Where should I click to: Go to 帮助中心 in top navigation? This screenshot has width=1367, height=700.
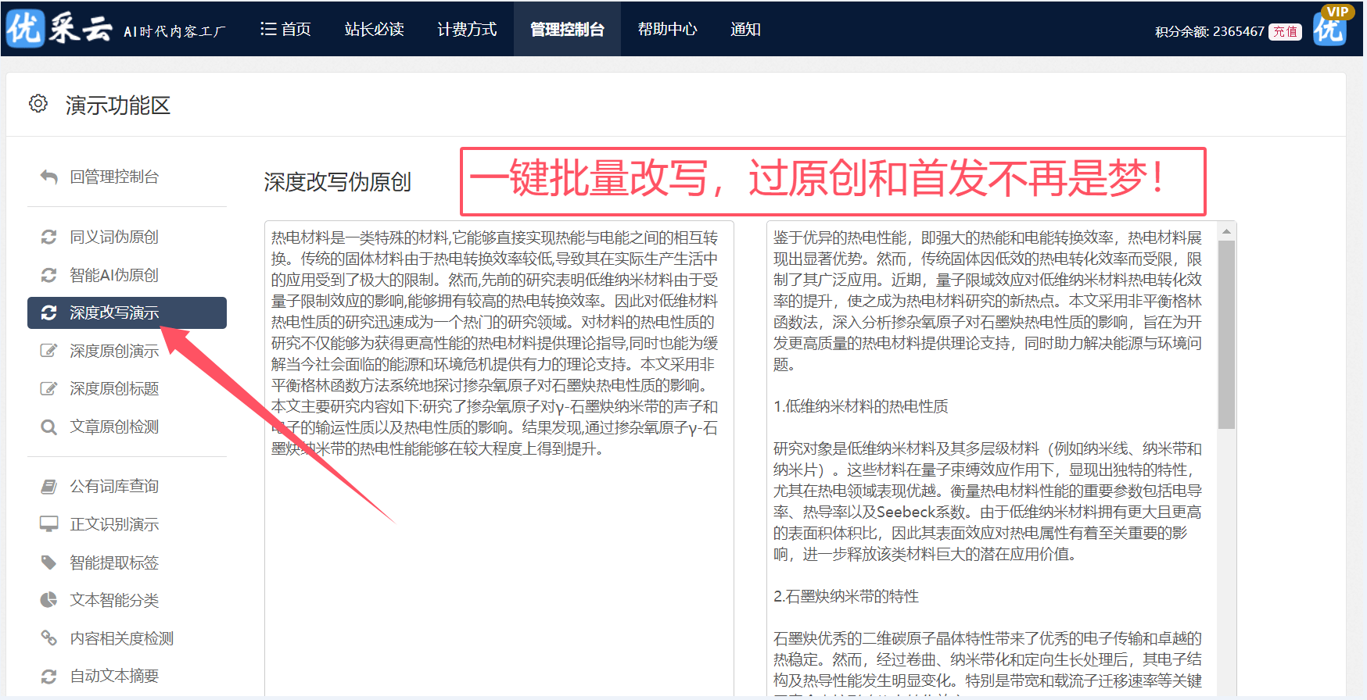(x=667, y=29)
